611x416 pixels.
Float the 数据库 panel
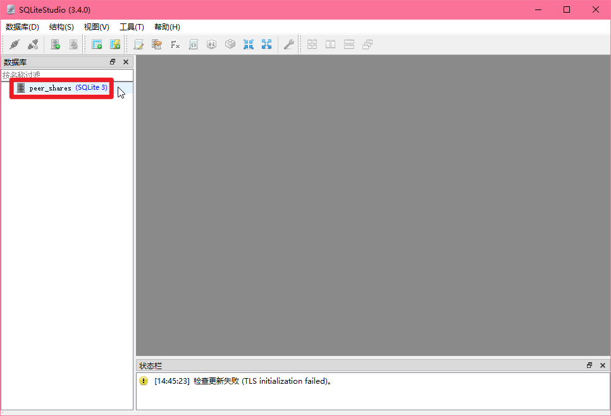[113, 62]
